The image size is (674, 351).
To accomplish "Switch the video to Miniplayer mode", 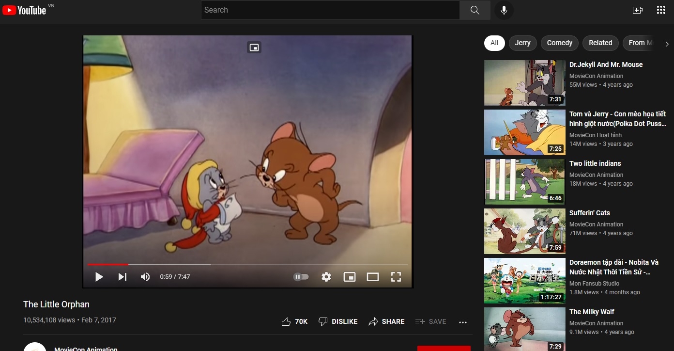I will pyautogui.click(x=350, y=276).
